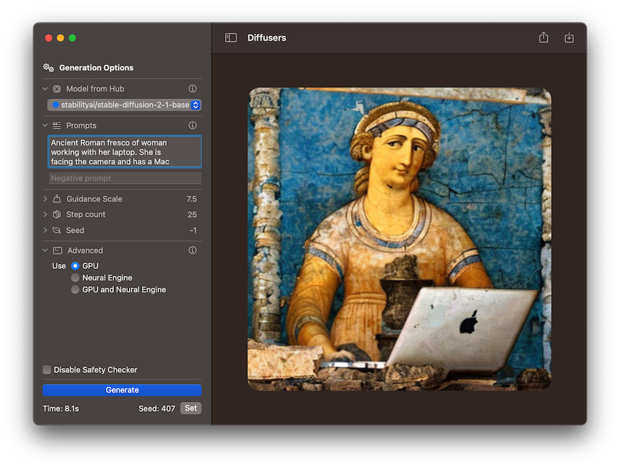Viewport: 620px width, 469px height.
Task: Click the Guidance Scale weight icon
Action: [x=56, y=199]
